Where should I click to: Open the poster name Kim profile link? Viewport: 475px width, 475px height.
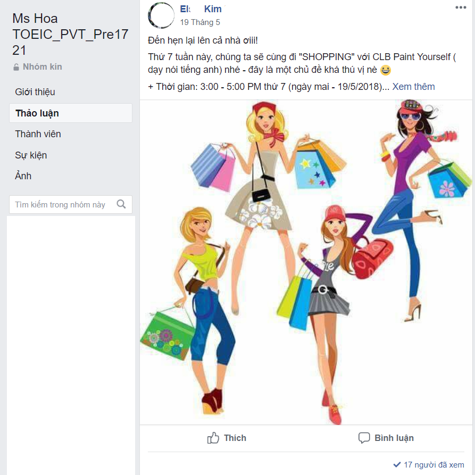point(202,9)
